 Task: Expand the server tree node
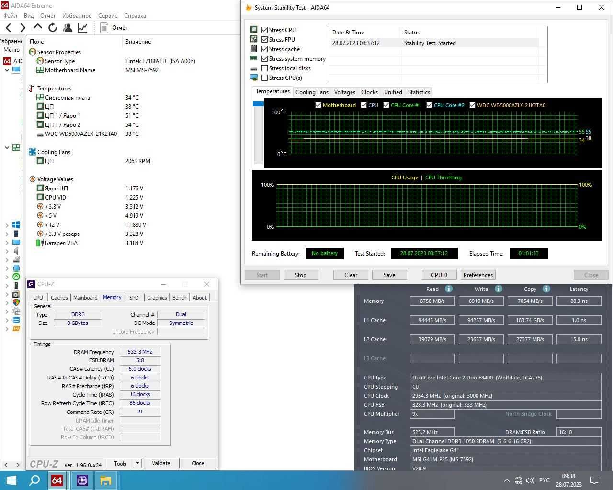(7, 234)
